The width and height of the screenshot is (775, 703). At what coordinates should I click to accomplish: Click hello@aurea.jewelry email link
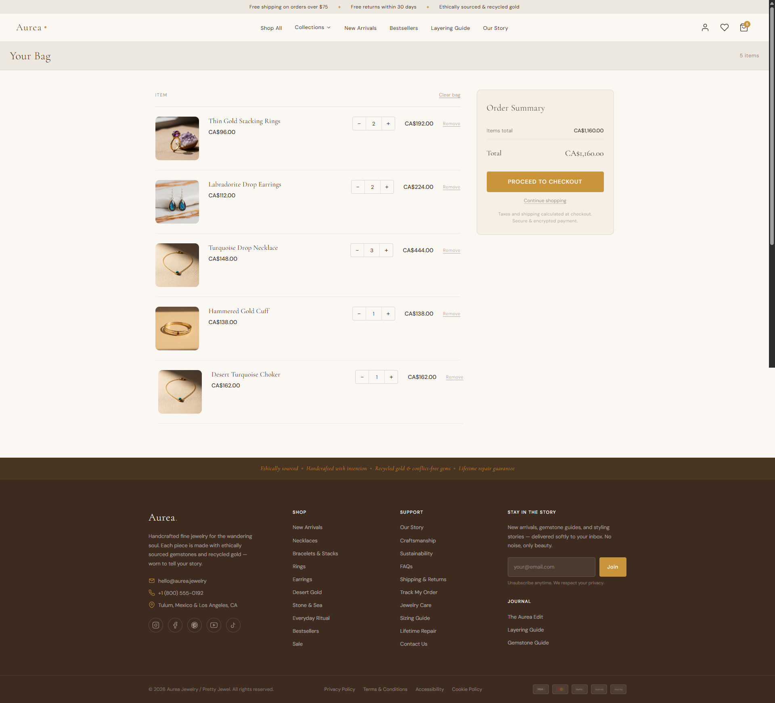click(x=182, y=581)
